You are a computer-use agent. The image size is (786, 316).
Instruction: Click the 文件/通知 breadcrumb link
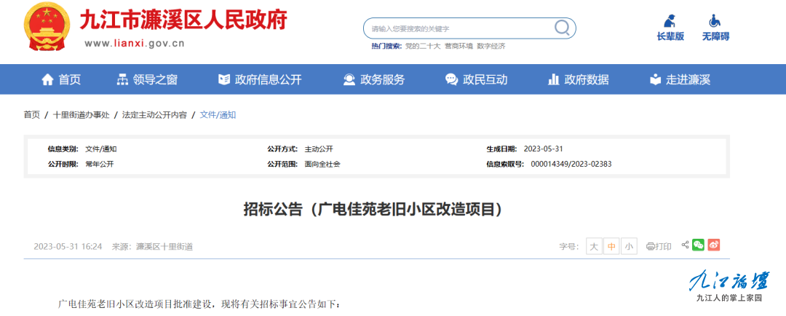click(218, 115)
